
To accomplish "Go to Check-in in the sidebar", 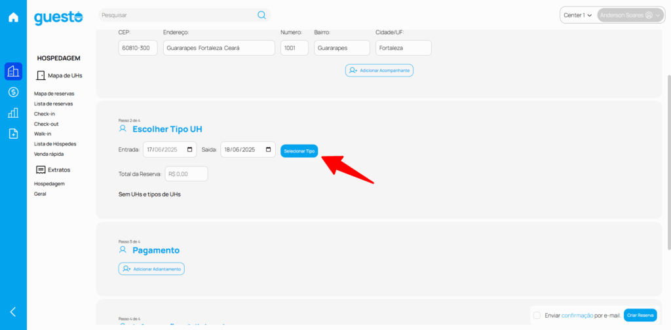I will (45, 114).
